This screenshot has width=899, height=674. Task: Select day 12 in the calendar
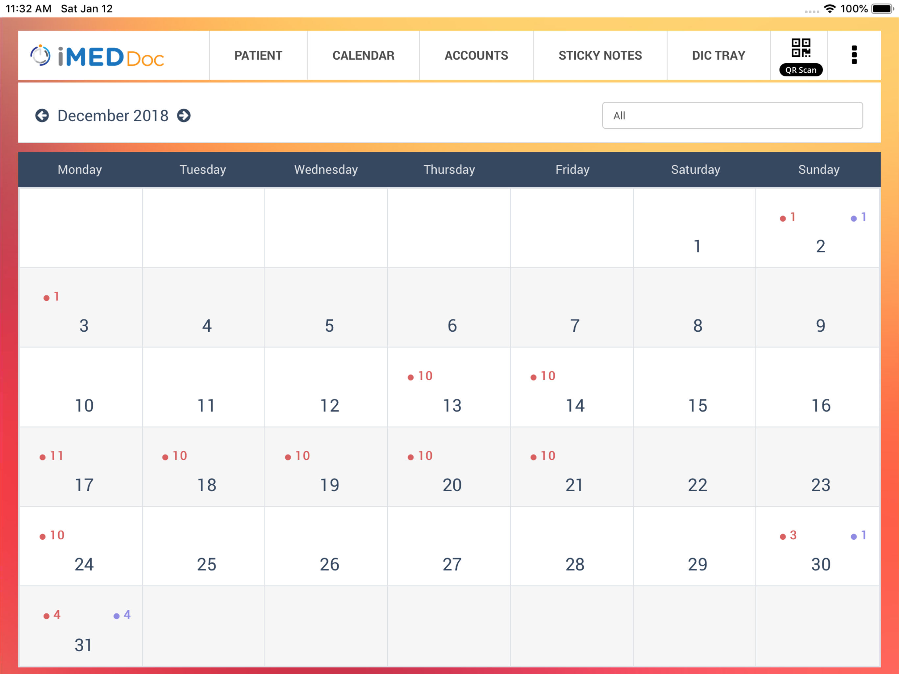pyautogui.click(x=326, y=387)
